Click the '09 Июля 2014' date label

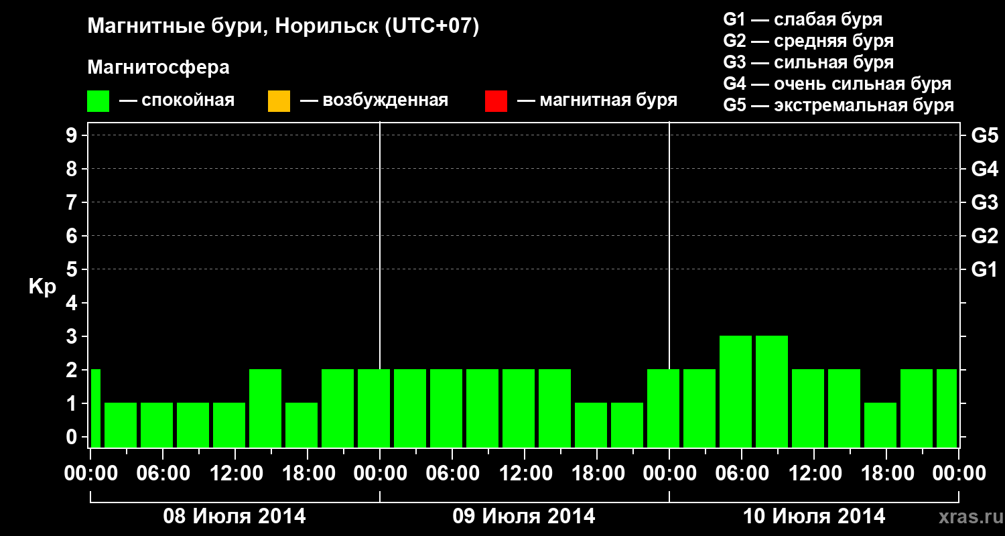click(x=524, y=517)
